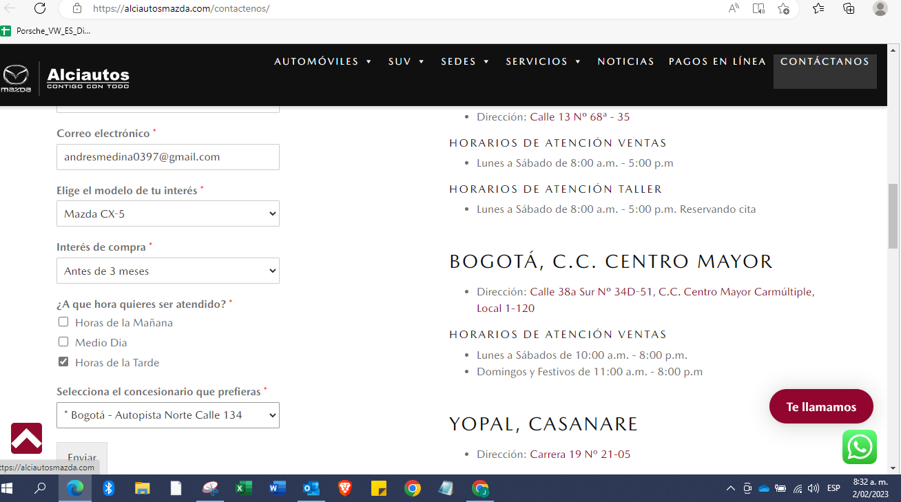Screen dimensions: 901x502
Task: Open the model dropdown showing Mazda CX-5
Action: pos(168,213)
